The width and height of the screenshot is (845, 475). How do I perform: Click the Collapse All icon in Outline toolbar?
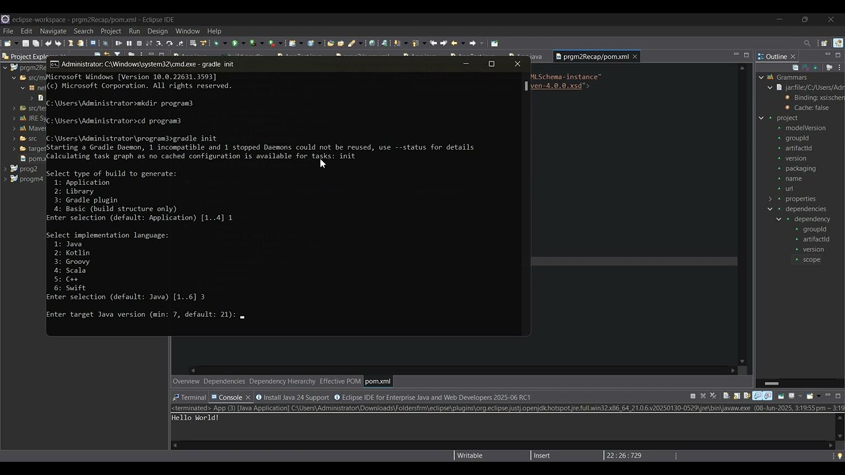coord(795,67)
